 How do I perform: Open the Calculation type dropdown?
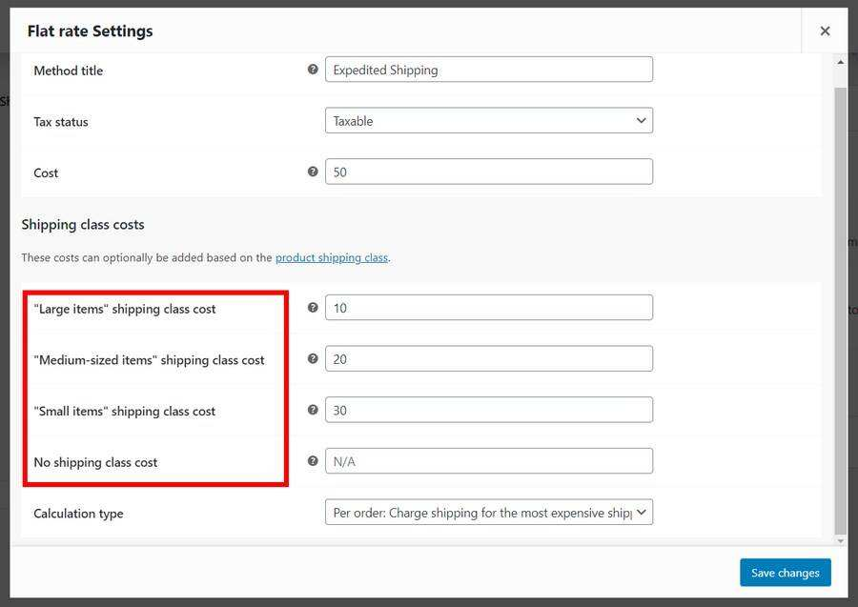click(489, 513)
